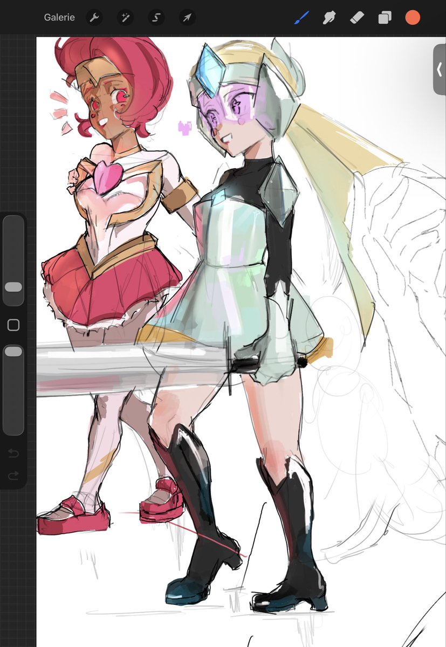Screen dimensions: 446x647
Task: Tap the undo arrow in sidebar
Action: tap(13, 453)
